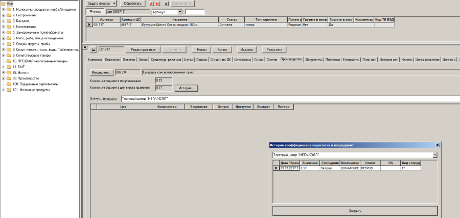Click the folder icon of 100. Подарочные сертификаты
The width and height of the screenshot is (460, 218).
(x=9, y=84)
